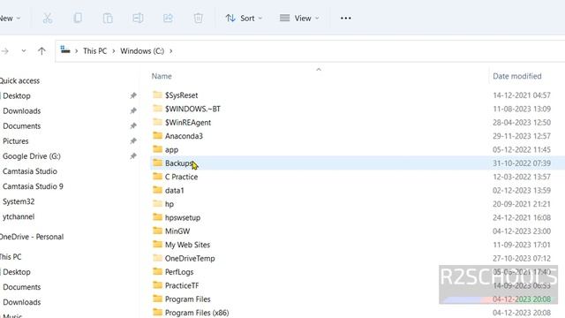Open Desktop under This PC

tap(17, 272)
